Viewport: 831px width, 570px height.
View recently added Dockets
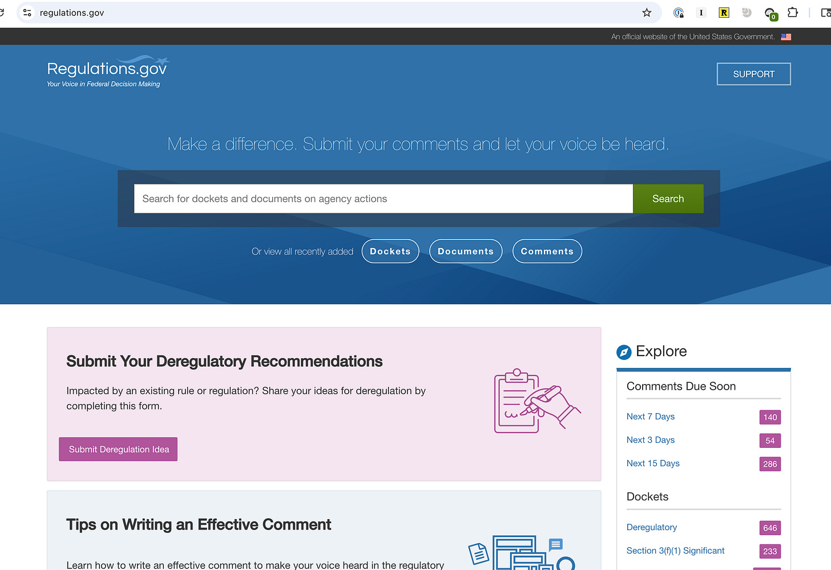(390, 252)
